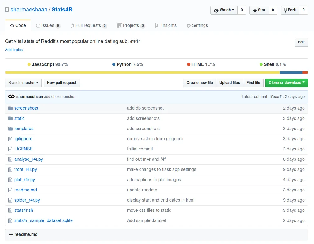Fork the repository with the Fork button
The width and height of the screenshot is (314, 244).
click(290, 10)
